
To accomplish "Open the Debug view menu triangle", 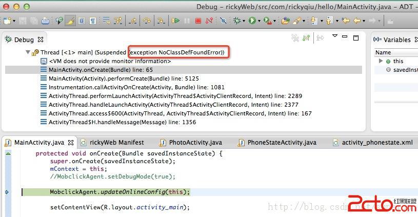I will pos(335,36).
